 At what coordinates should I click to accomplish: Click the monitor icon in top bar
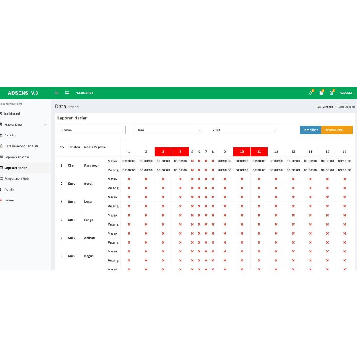(67, 93)
